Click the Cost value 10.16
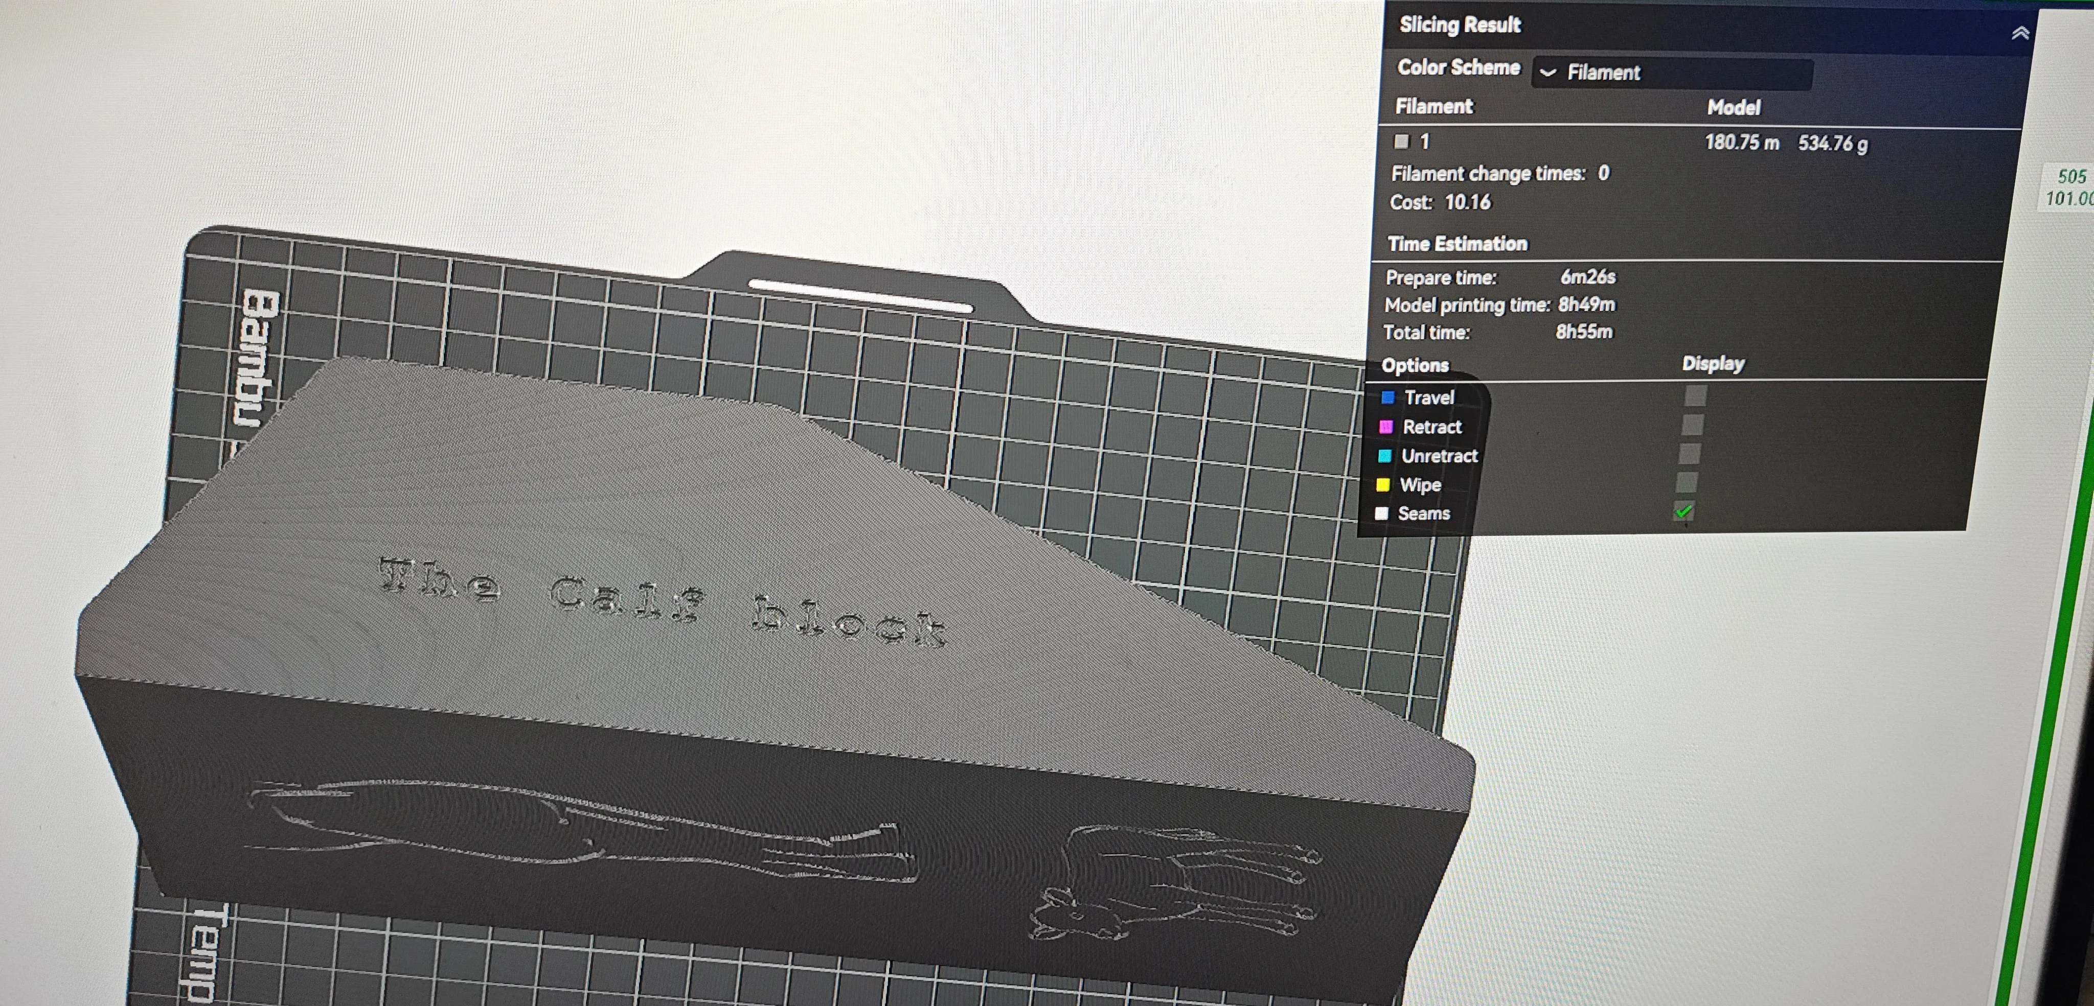 (1468, 202)
